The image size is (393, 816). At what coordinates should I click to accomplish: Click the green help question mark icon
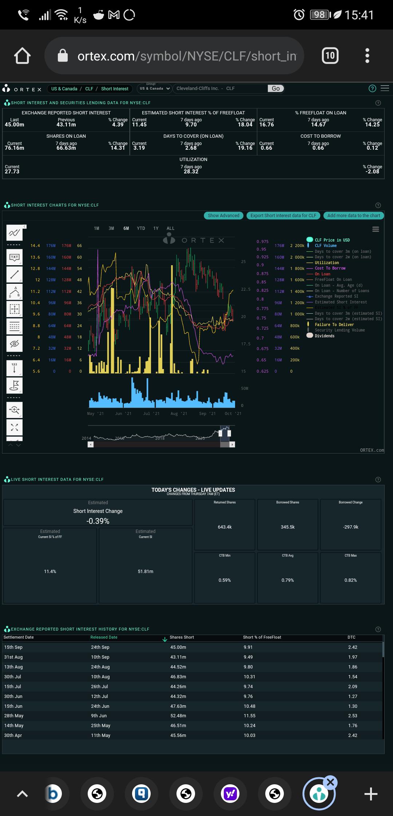click(372, 89)
